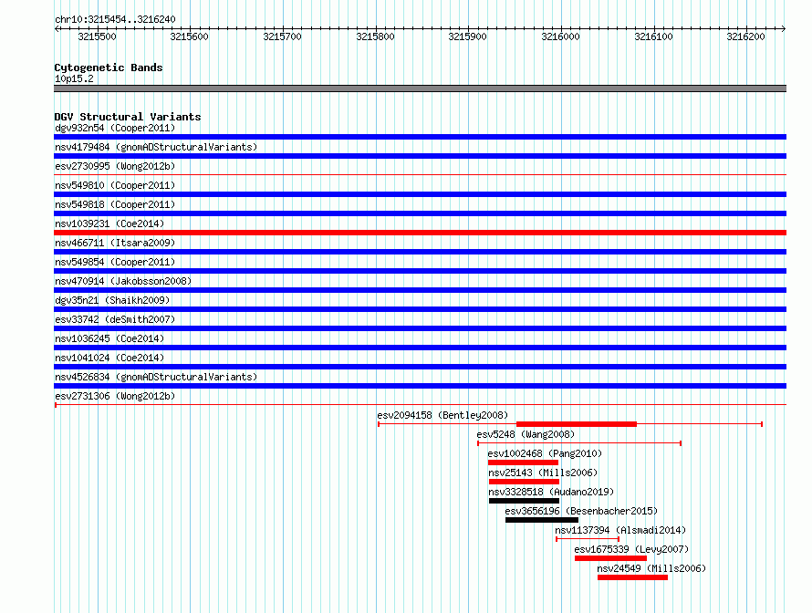This screenshot has width=812, height=613.
Task: Open variant dgv35n21 (Shaikh2009)
Action: tap(112, 300)
